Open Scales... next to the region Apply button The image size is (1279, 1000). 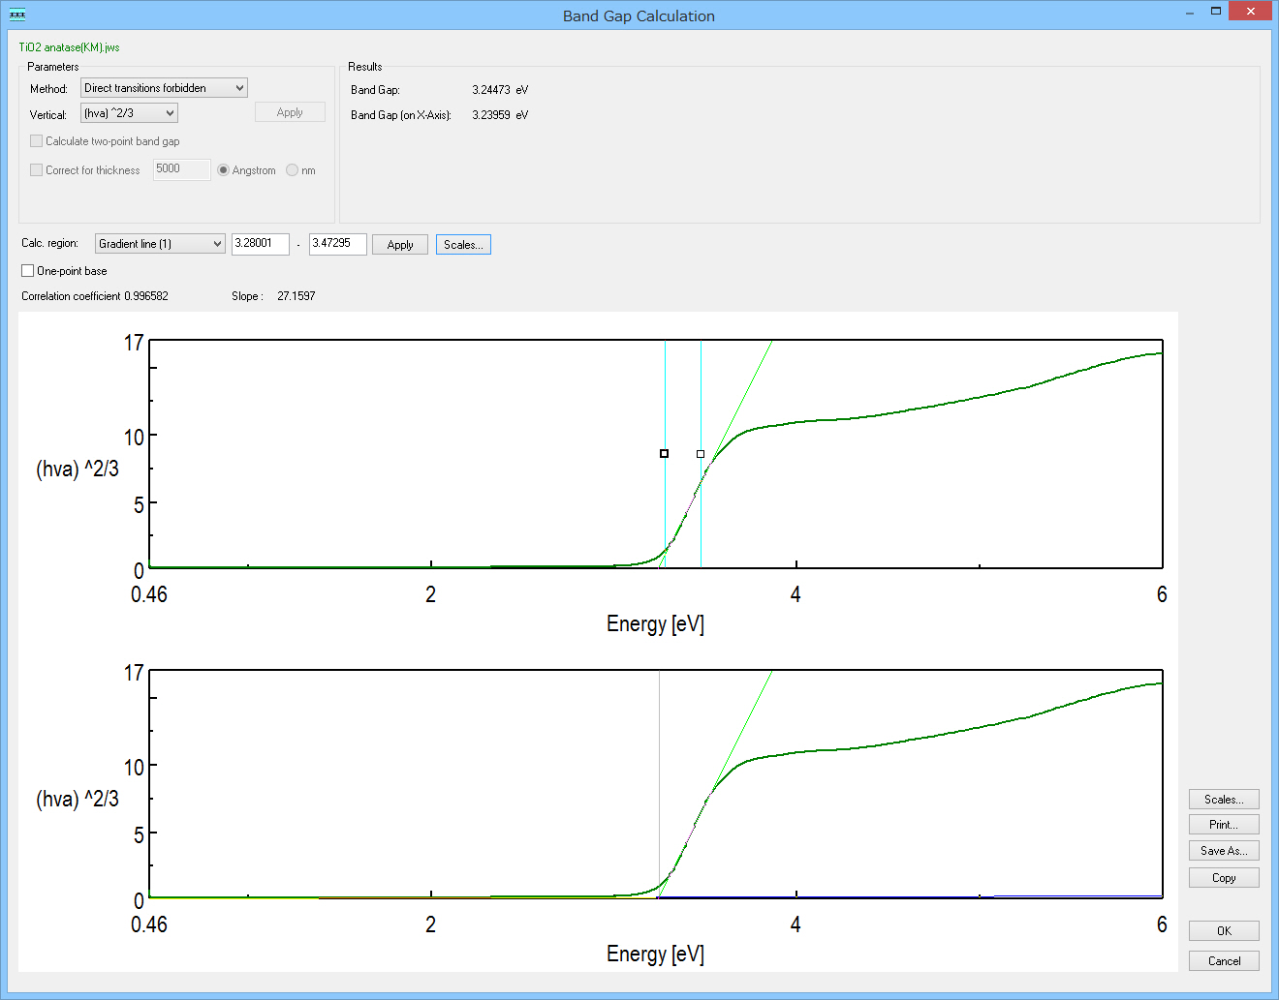click(463, 245)
